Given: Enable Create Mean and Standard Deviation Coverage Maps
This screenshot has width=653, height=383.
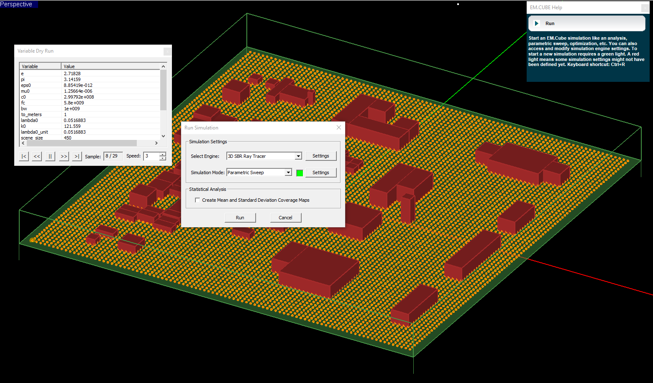Looking at the screenshot, I should click(197, 200).
